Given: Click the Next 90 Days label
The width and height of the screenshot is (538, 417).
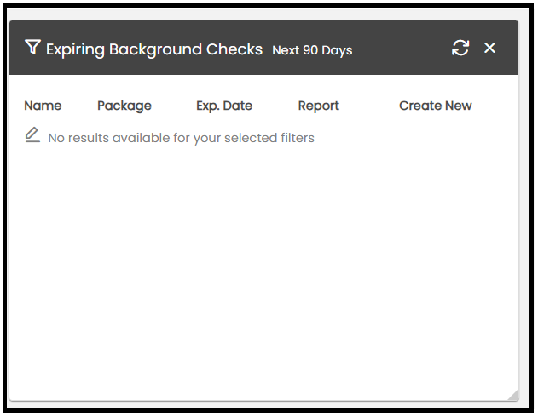Looking at the screenshot, I should [x=312, y=50].
